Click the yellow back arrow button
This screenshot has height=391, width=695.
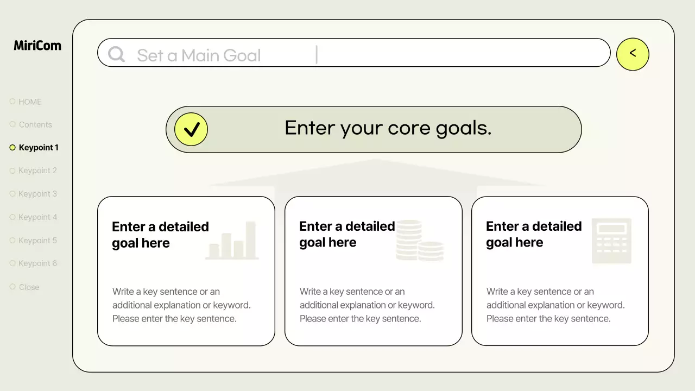pos(633,54)
